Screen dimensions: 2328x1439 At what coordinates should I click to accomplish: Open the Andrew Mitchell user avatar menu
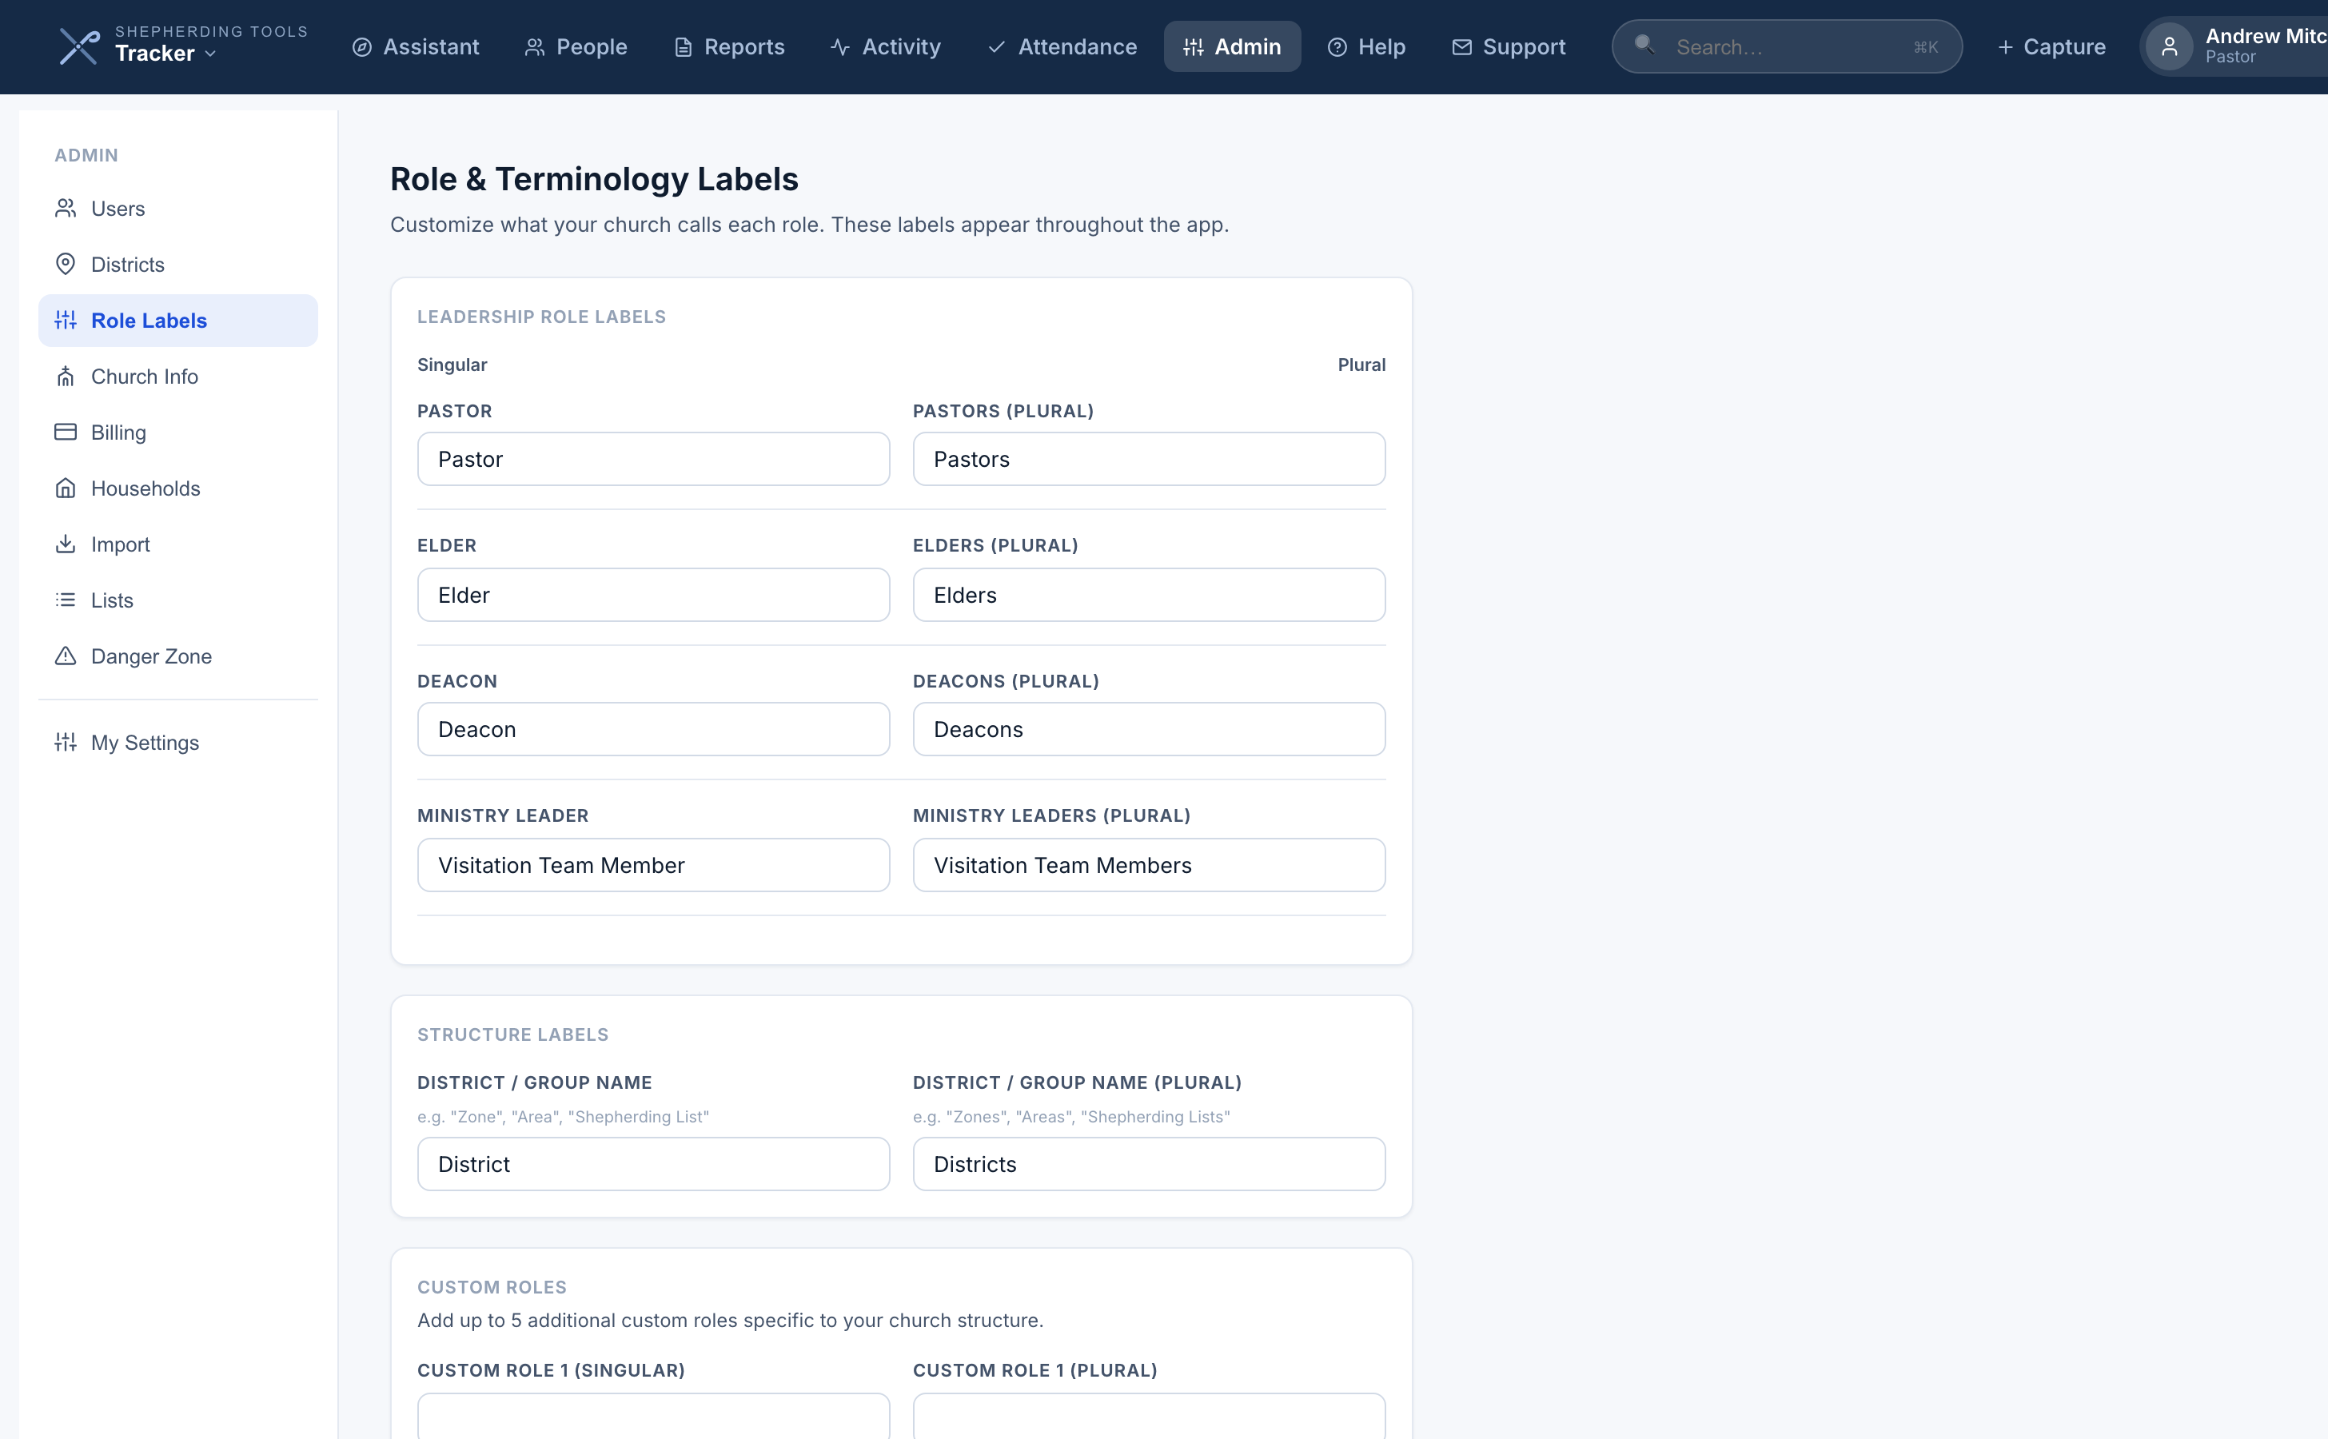(2169, 46)
